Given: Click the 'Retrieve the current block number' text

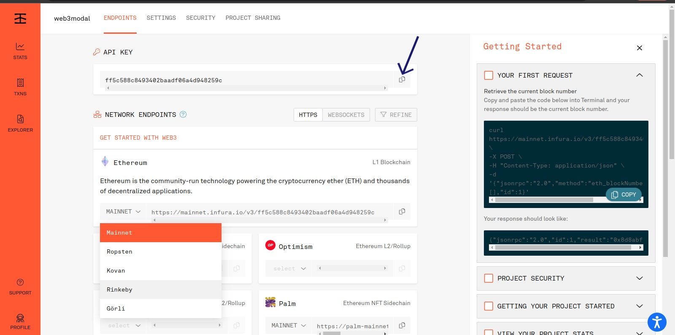Looking at the screenshot, I should (x=530, y=91).
